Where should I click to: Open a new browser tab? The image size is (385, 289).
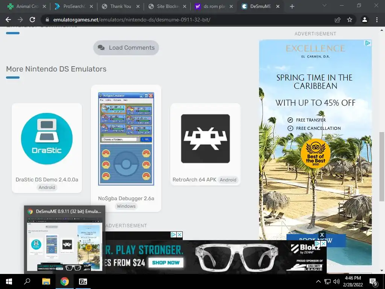tap(292, 6)
